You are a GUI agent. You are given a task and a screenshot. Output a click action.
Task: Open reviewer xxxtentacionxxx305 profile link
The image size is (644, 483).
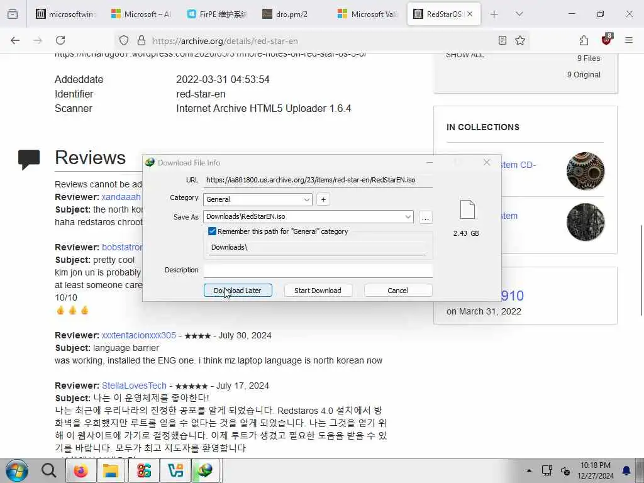(x=139, y=335)
